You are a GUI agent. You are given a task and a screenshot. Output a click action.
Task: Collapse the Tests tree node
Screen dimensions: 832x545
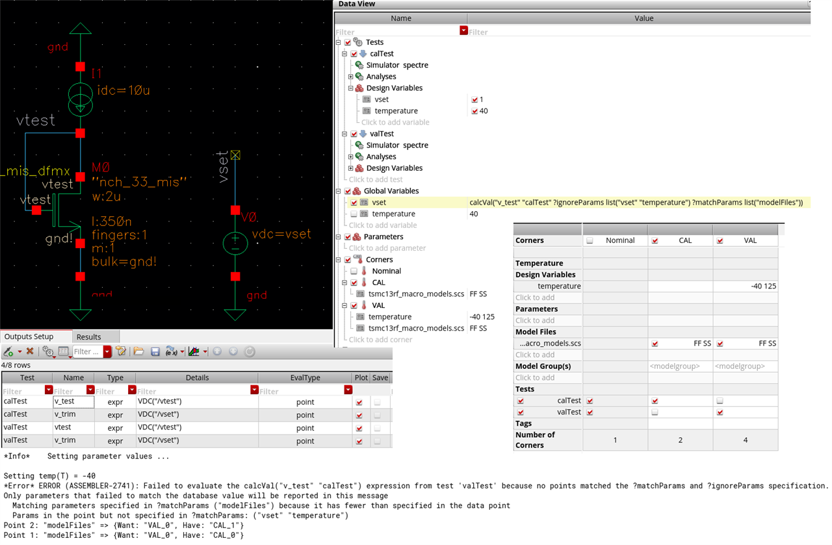(x=339, y=42)
